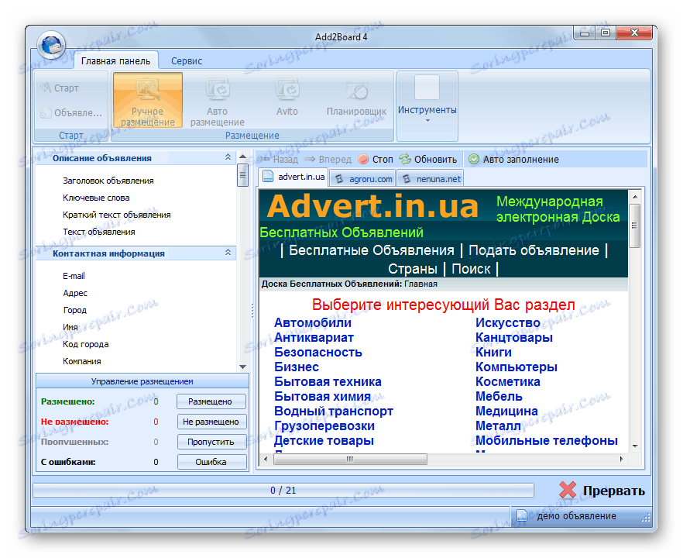The height and width of the screenshot is (558, 683).
Task: Select the Имя contact item
Action: (70, 327)
